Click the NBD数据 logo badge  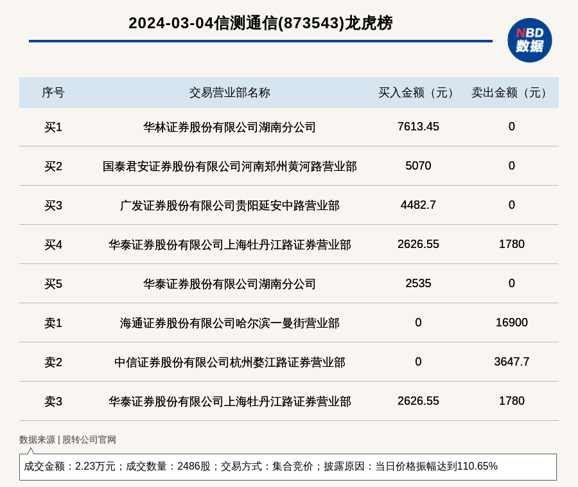(529, 40)
